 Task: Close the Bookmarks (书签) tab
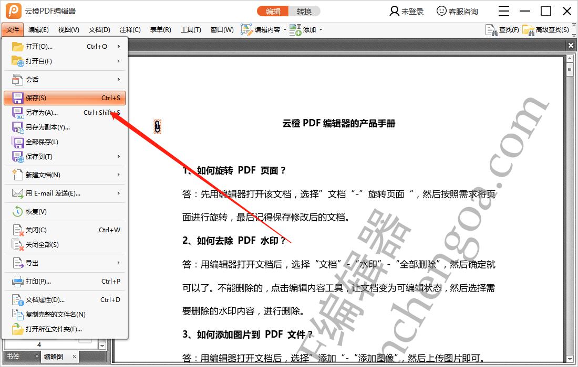tap(37, 356)
